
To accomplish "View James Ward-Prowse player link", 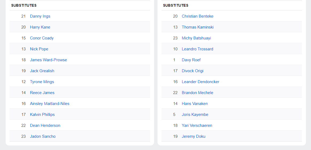I will click(48, 60).
